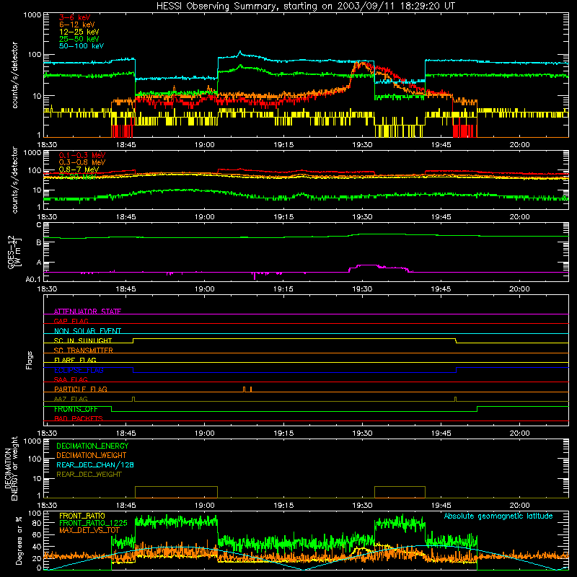Click the FRONT_RATIO_1225 legend label
577x577 pixels.
pos(93,523)
